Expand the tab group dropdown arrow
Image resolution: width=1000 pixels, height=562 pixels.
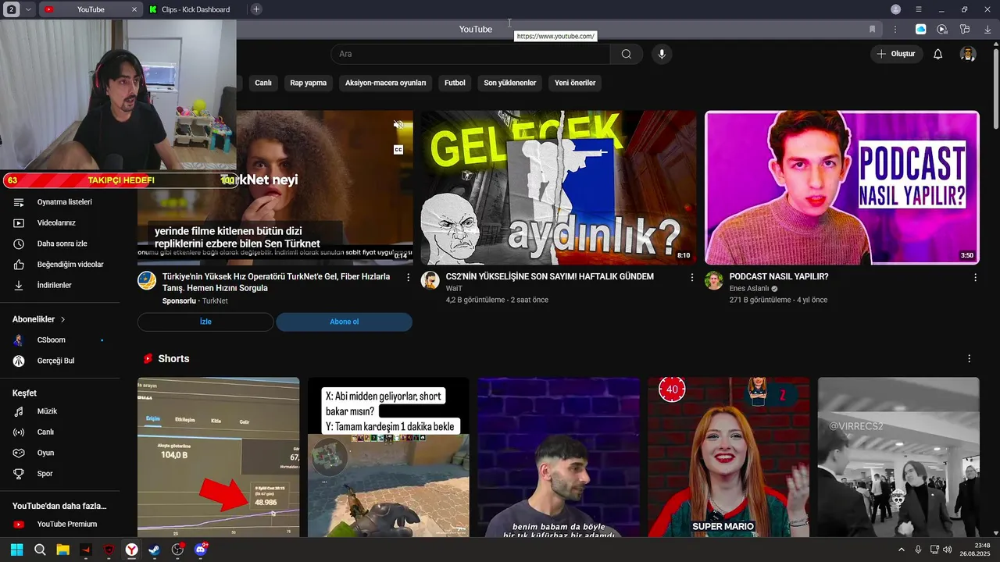[28, 9]
